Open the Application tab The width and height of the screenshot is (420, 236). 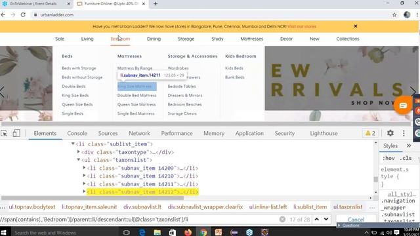tap(249, 133)
